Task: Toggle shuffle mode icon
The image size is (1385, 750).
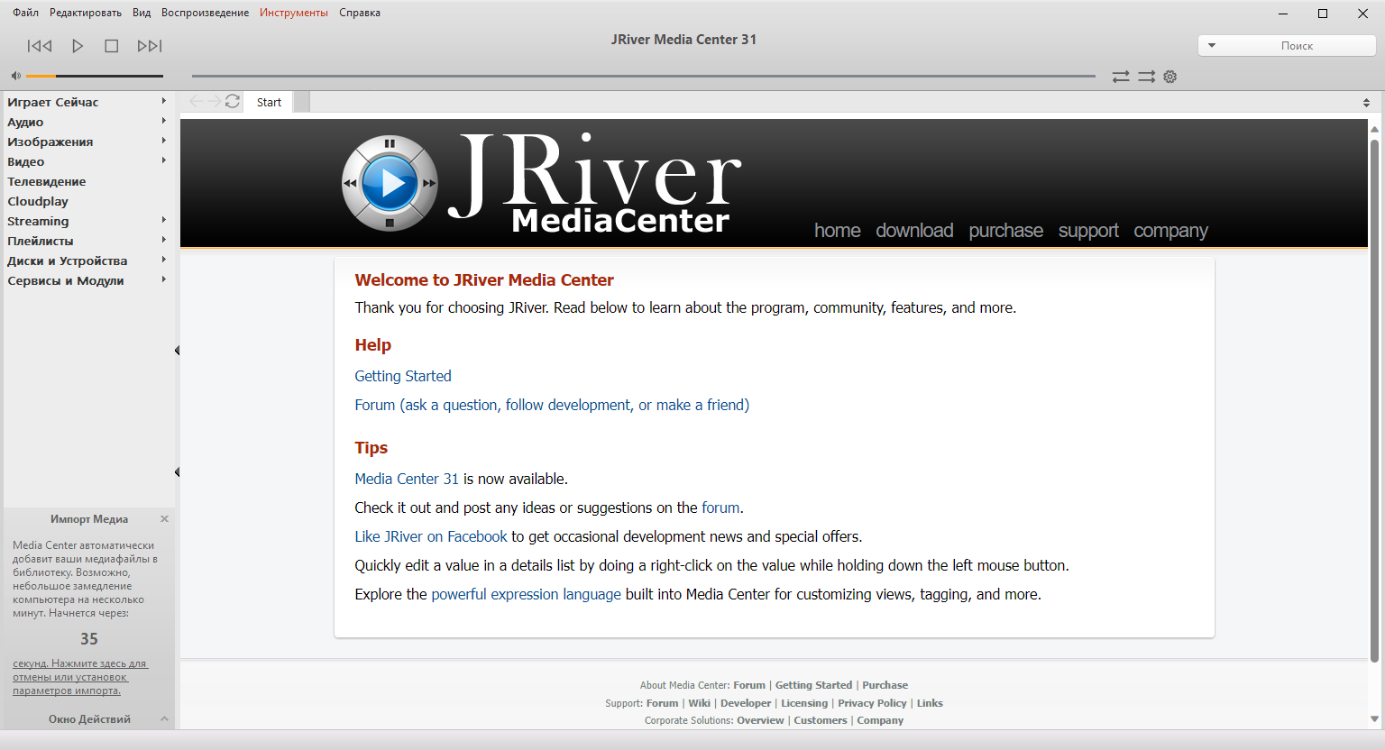Action: [1146, 77]
